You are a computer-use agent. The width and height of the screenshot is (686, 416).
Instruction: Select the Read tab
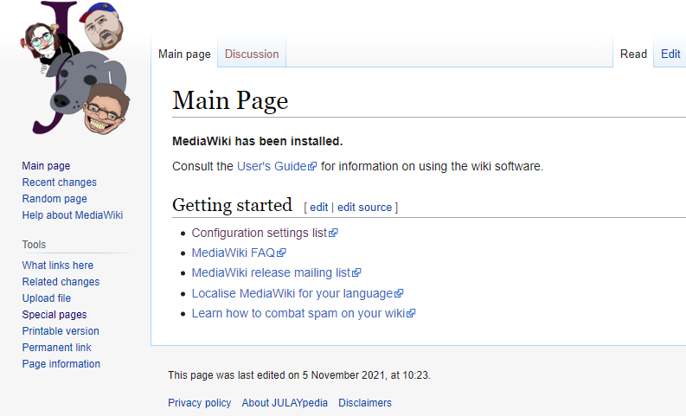point(633,54)
